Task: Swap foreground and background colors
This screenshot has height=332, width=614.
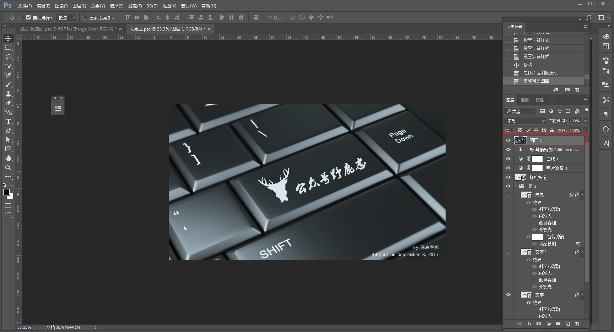Action: click(x=11, y=185)
